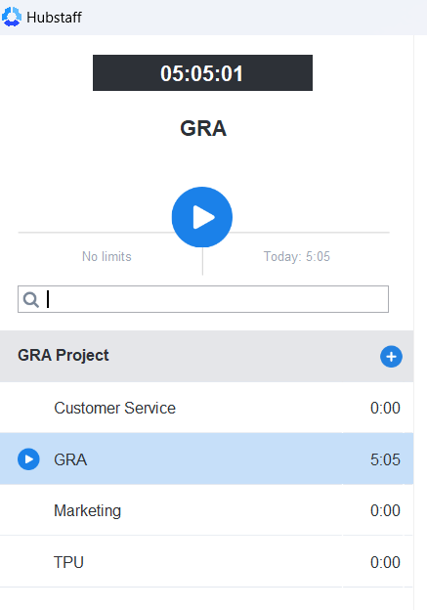Viewport: 427px width, 610px height.
Task: Select the Customer Service task
Action: [206, 408]
